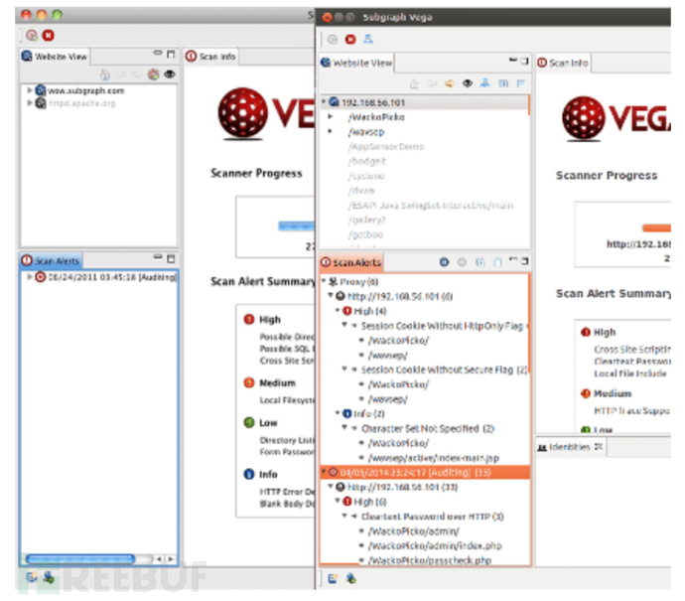Expand www.subgraph.com in the left Website View

click(x=29, y=90)
